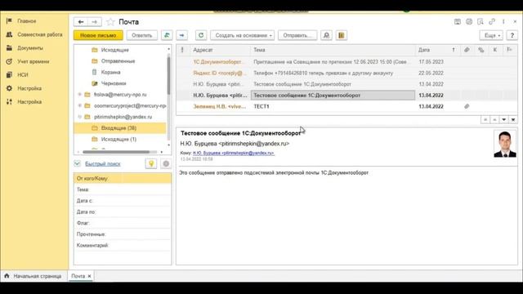Screen dimensions: 523x294
Task: Open the address book icon in toolbar
Action: coord(342,35)
